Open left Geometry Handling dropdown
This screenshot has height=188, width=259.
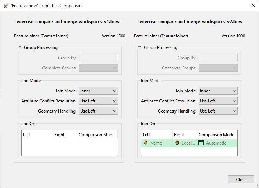pos(98,111)
